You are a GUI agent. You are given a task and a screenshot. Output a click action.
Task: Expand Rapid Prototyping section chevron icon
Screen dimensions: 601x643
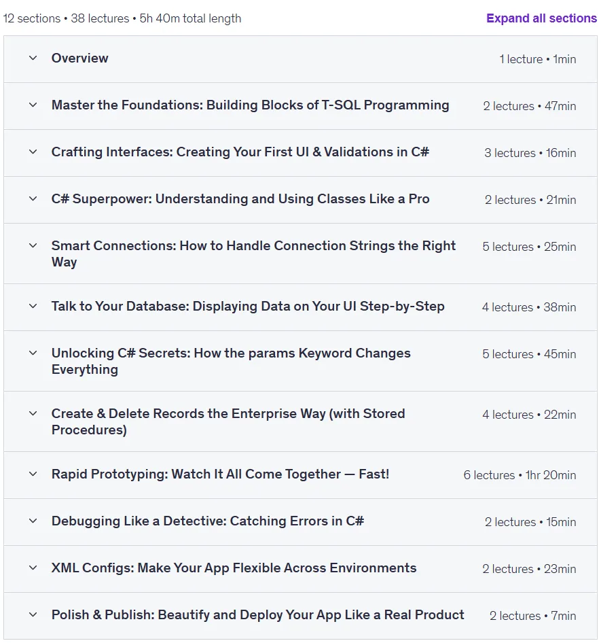[x=33, y=474]
